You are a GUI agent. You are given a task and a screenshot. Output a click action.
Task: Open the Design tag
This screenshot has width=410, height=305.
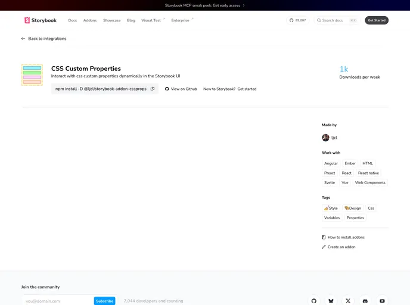(x=353, y=208)
